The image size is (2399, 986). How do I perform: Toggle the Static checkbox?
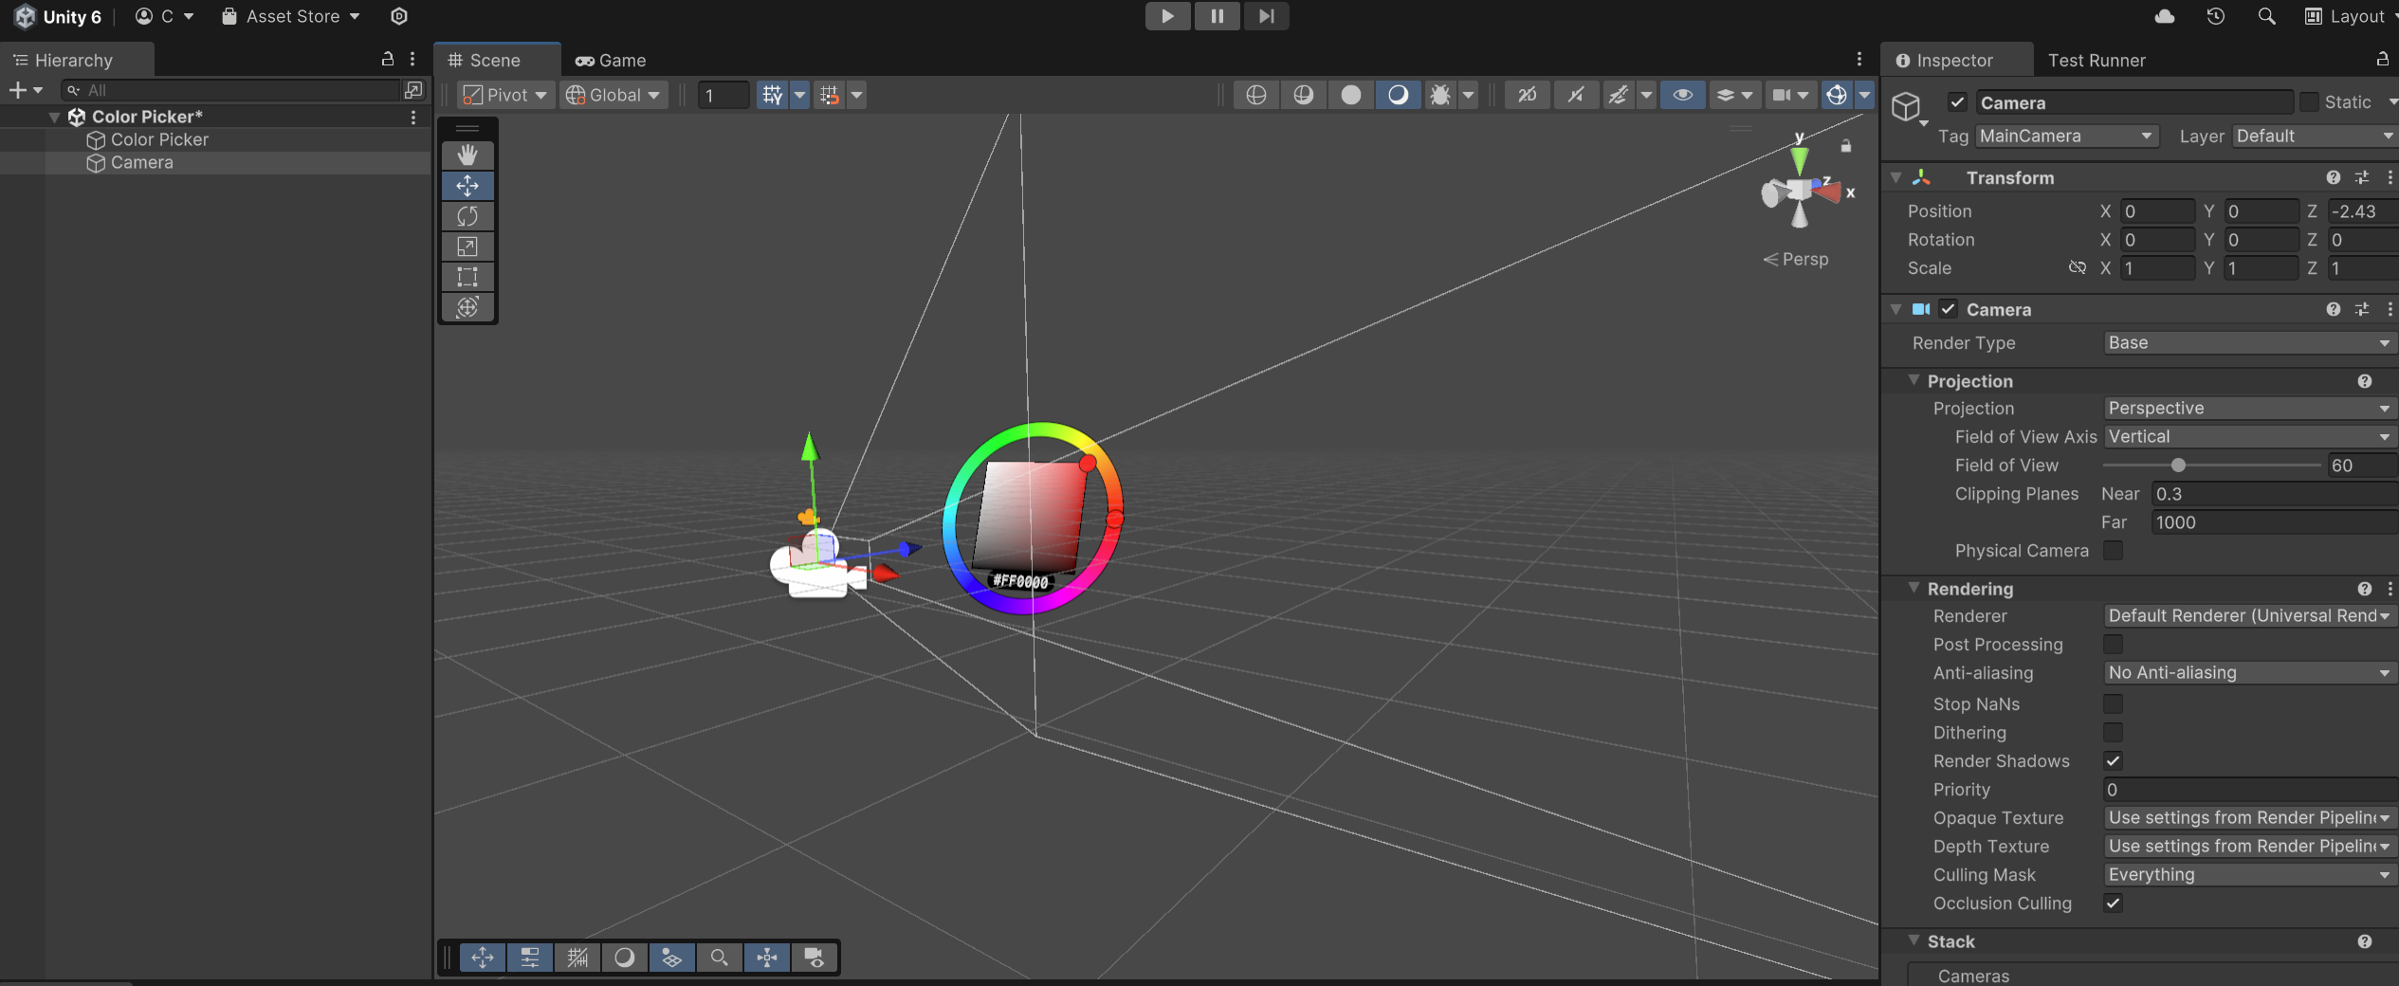pos(2309,102)
